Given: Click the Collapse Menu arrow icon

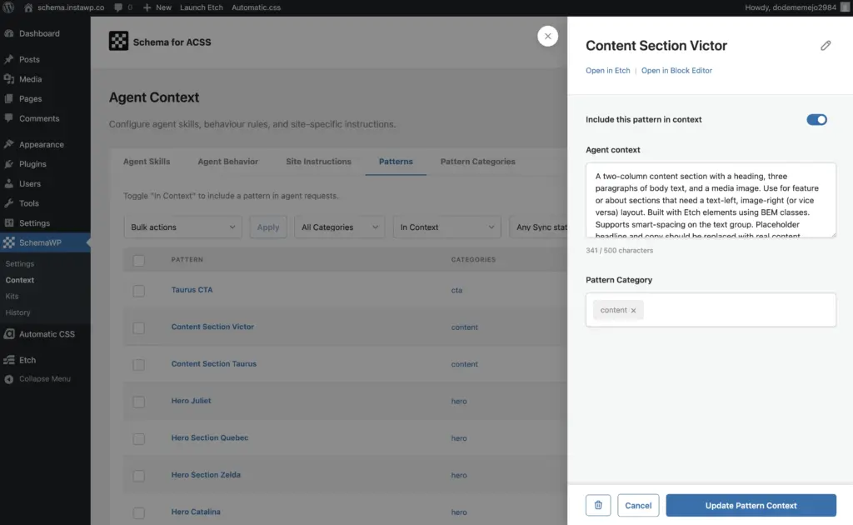Looking at the screenshot, I should point(8,379).
